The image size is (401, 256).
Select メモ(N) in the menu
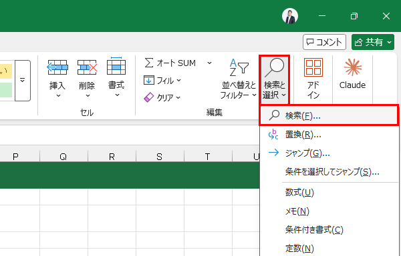(x=329, y=211)
